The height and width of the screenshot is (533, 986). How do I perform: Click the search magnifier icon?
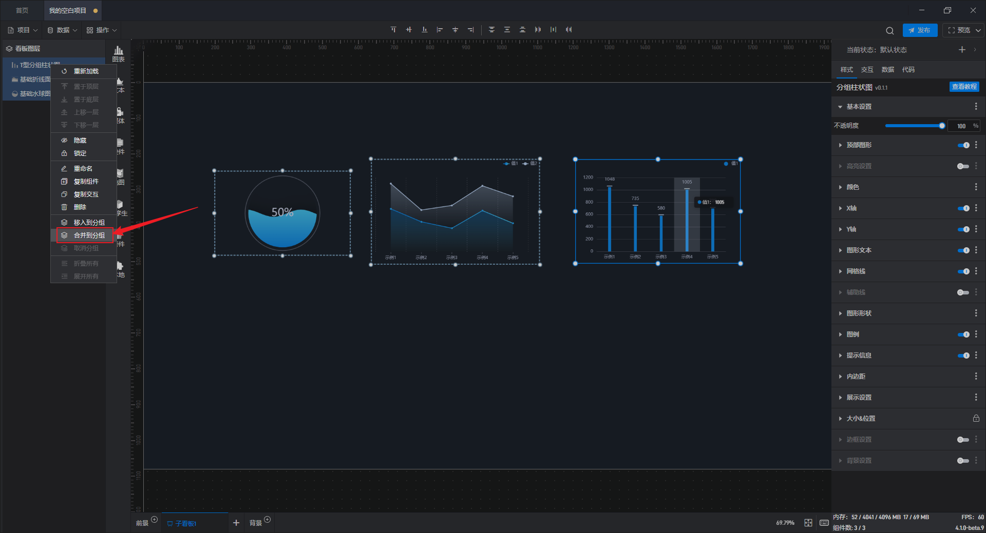tap(889, 31)
